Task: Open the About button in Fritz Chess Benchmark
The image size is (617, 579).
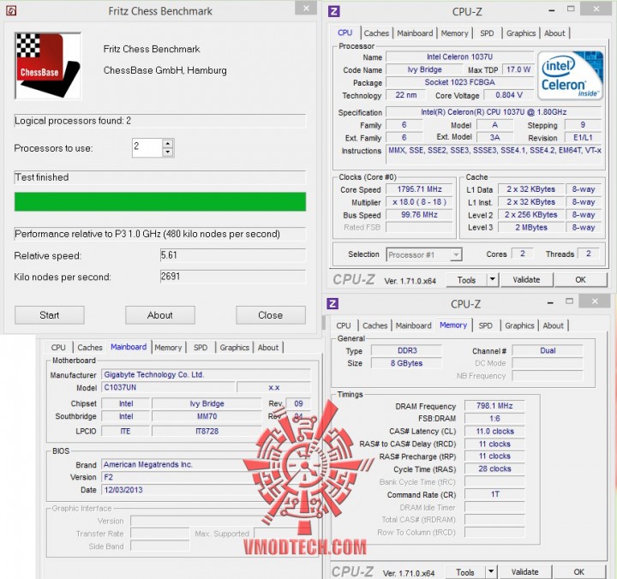Action: [x=159, y=315]
